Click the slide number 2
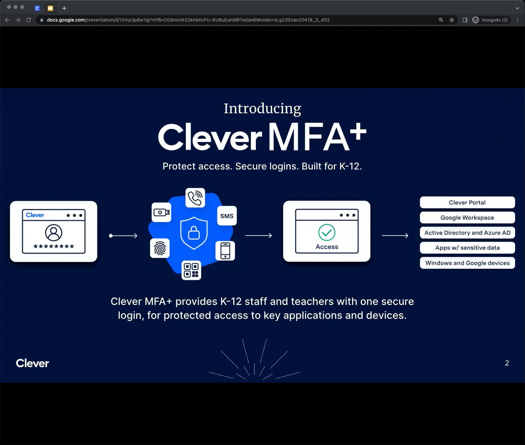 coord(507,363)
